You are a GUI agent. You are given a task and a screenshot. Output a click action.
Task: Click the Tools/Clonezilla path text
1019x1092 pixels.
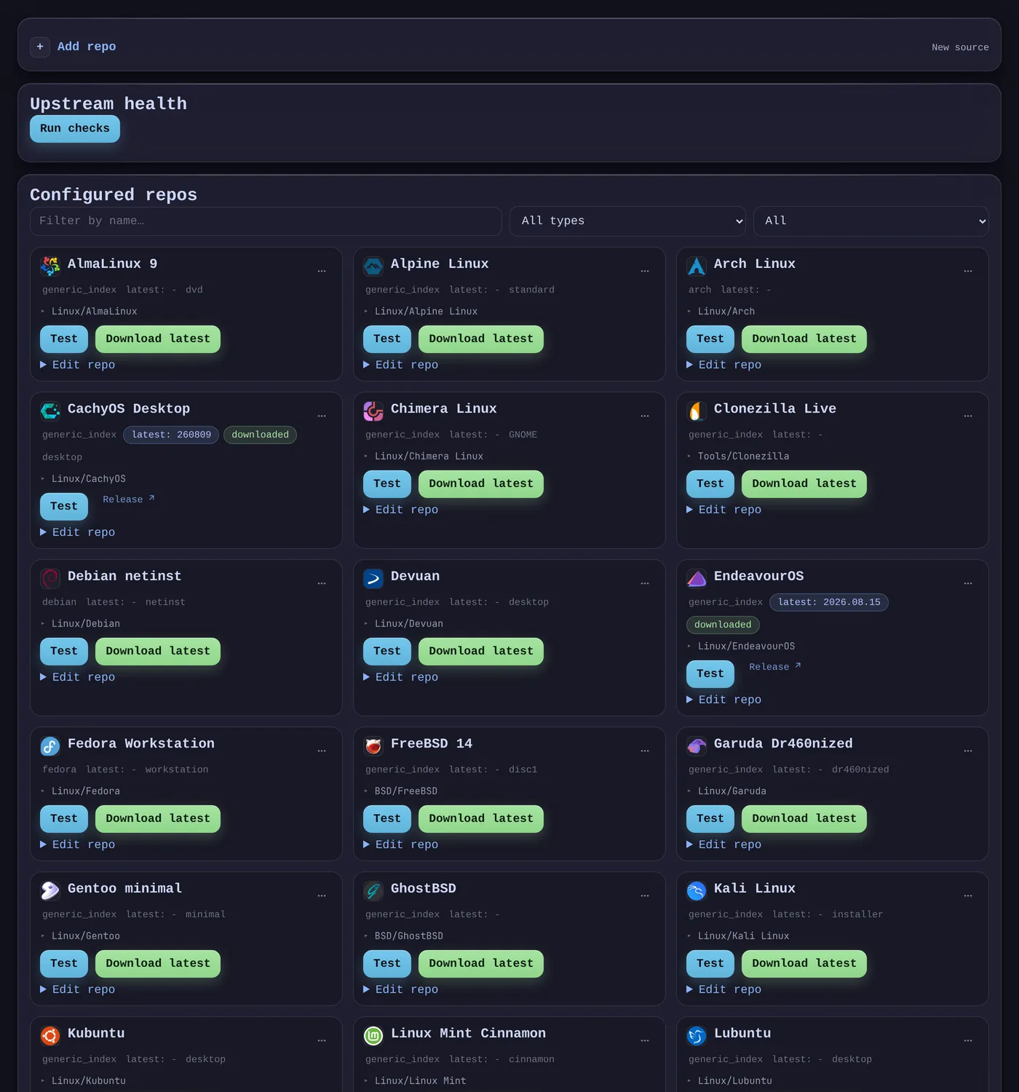click(743, 456)
